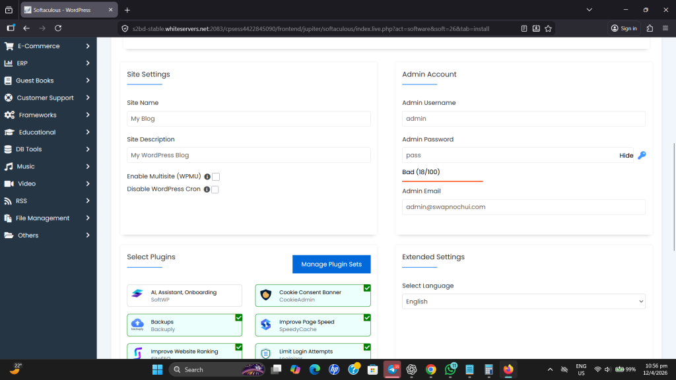Viewport: 676px width, 380px height.
Task: Open a new browser tab
Action: click(127, 10)
